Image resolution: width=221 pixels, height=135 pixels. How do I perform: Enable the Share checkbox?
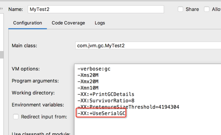coord(181,9)
